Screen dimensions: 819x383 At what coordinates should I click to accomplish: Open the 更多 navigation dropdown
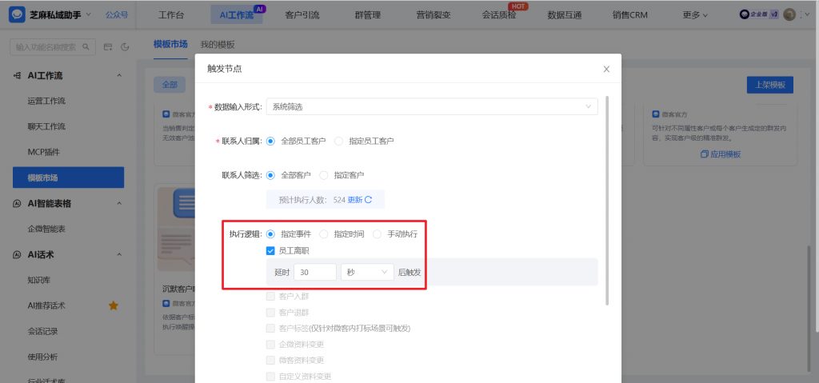pos(695,15)
